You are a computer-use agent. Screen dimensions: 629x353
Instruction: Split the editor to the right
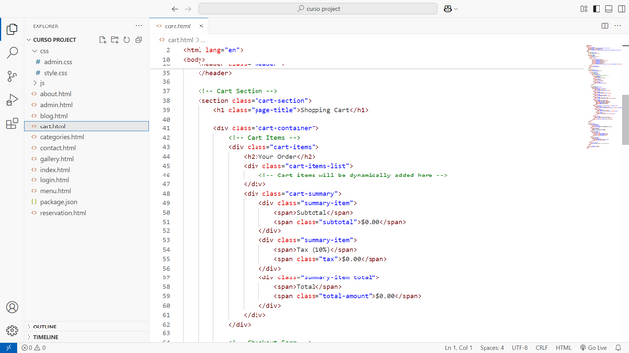(x=605, y=26)
